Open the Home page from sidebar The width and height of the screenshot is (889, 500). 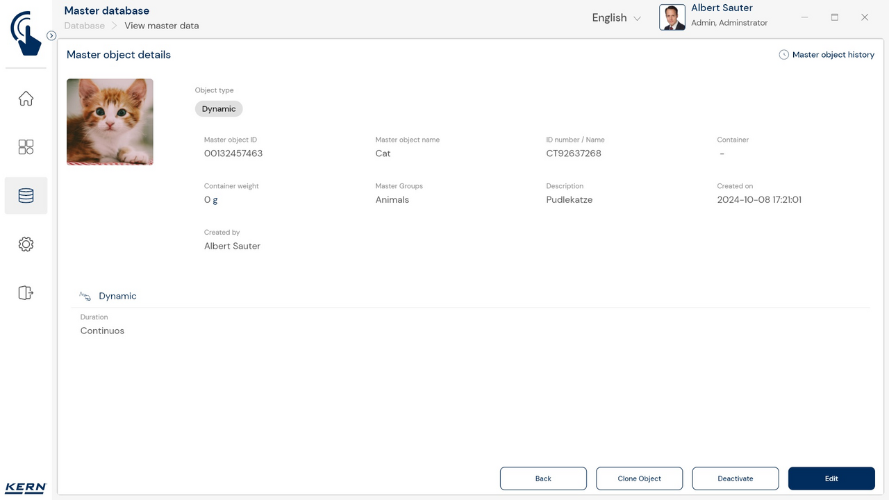coord(26,99)
